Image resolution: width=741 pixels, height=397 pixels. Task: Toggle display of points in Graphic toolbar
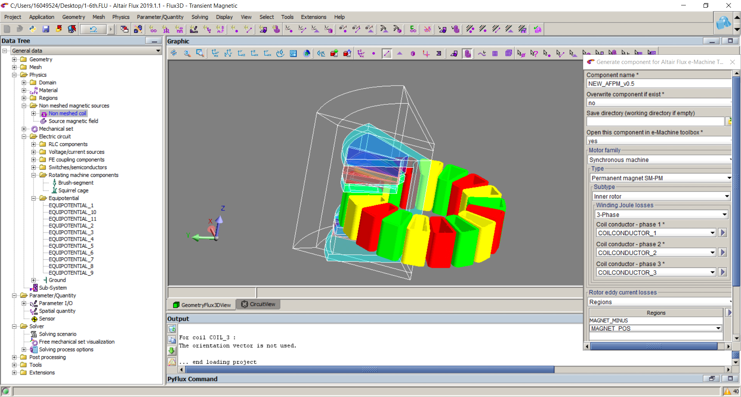coord(373,54)
